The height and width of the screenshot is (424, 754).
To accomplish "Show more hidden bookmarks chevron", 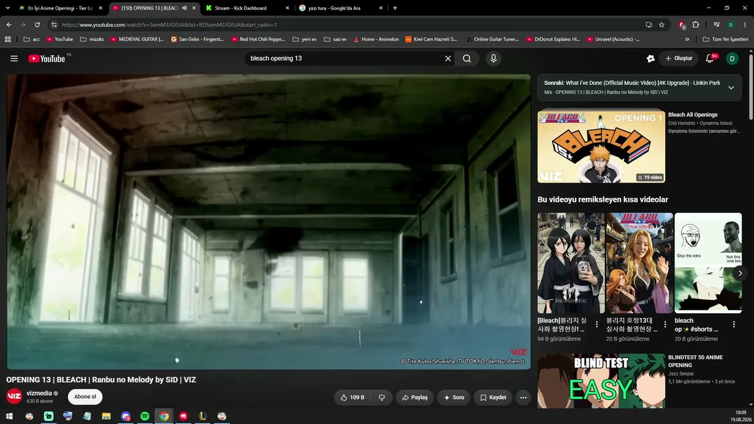I will tap(687, 39).
